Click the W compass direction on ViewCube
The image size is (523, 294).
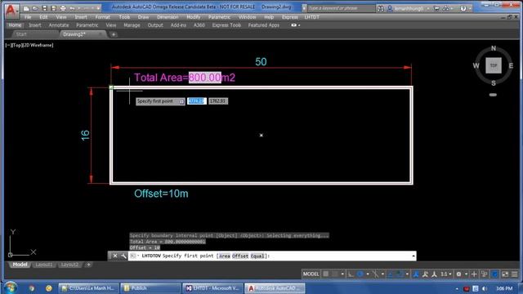pos(476,65)
